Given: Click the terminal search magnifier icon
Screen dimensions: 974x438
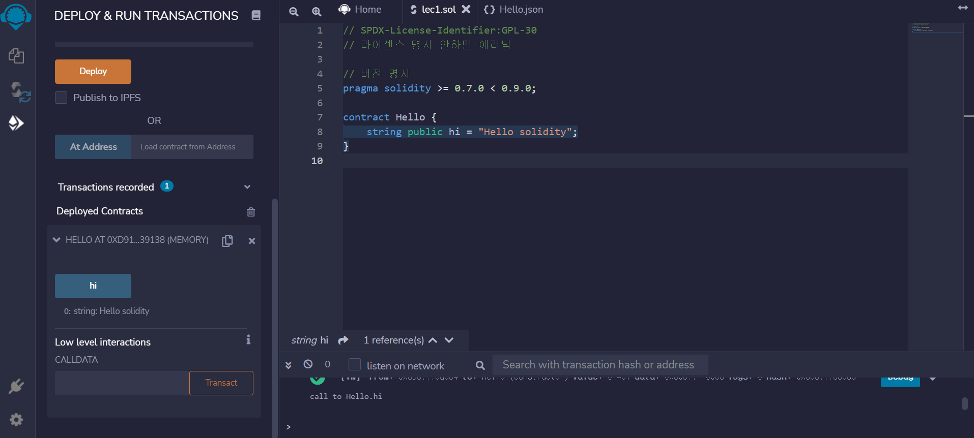Looking at the screenshot, I should (x=480, y=365).
